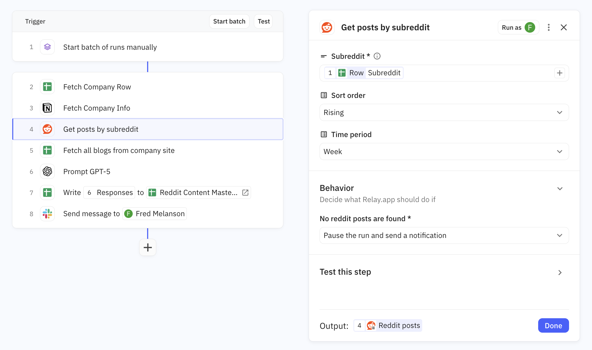Open the three-dot options menu
The width and height of the screenshot is (592, 350).
(548, 27)
